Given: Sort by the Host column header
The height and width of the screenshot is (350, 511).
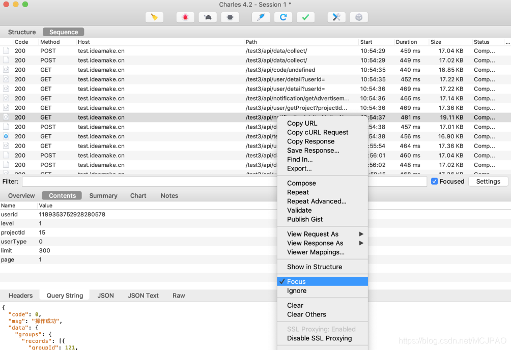Looking at the screenshot, I should coord(84,42).
